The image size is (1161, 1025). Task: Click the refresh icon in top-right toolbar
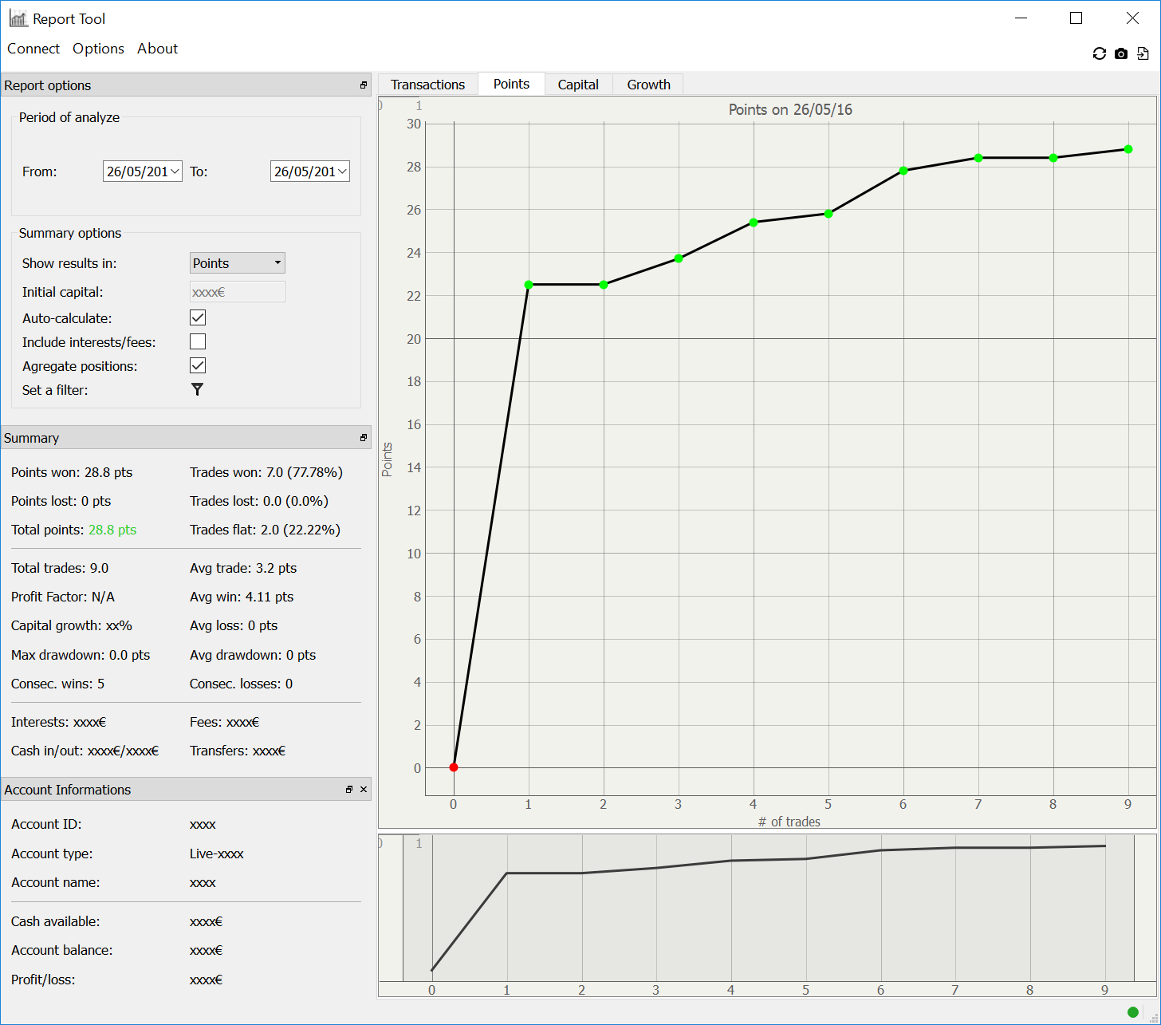point(1099,53)
